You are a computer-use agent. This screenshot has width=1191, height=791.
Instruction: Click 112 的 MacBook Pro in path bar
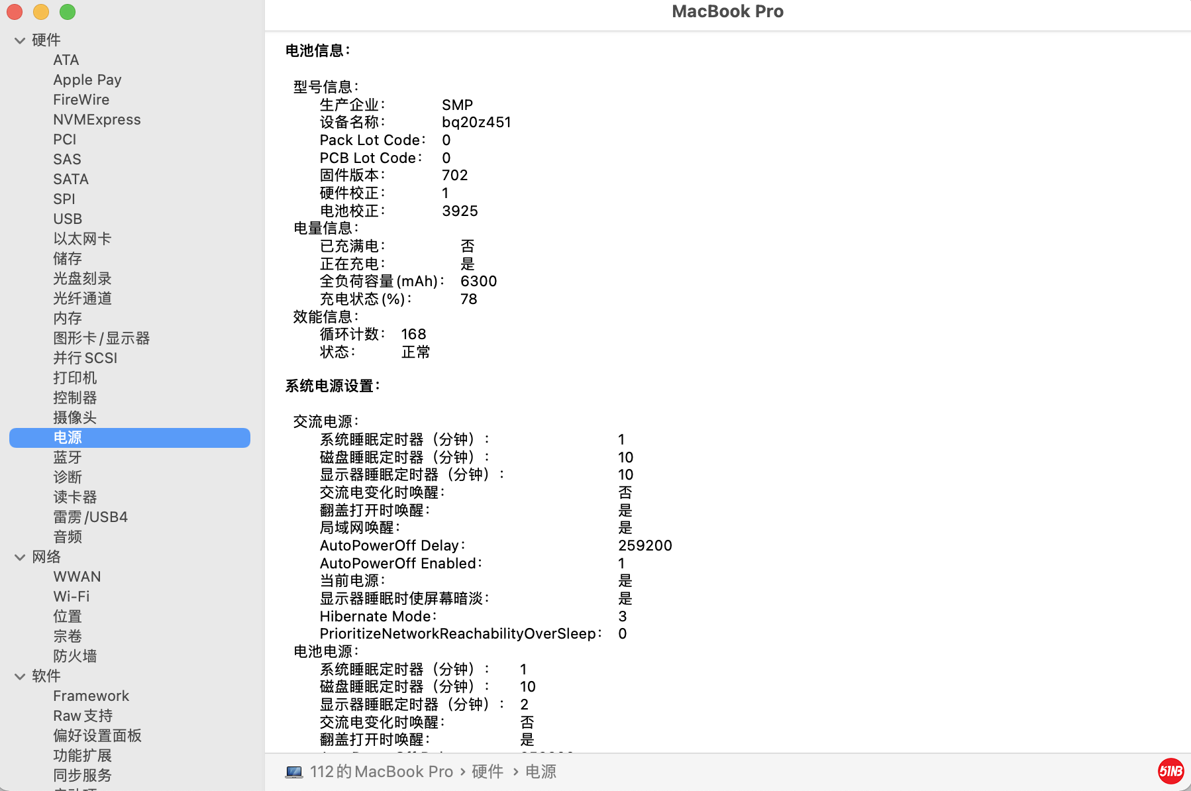pyautogui.click(x=382, y=772)
